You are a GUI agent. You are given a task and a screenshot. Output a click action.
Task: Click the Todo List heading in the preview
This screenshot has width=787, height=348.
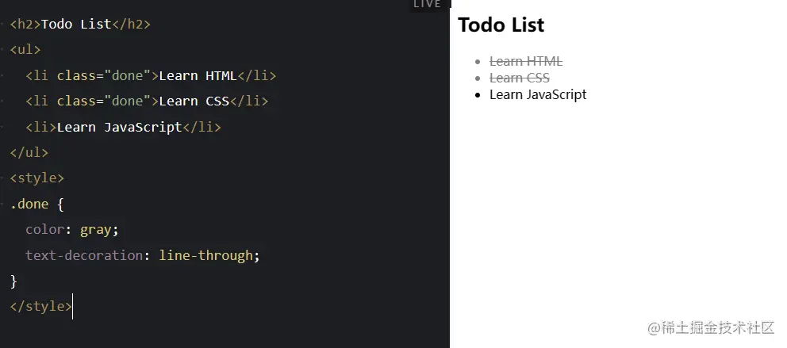(501, 25)
